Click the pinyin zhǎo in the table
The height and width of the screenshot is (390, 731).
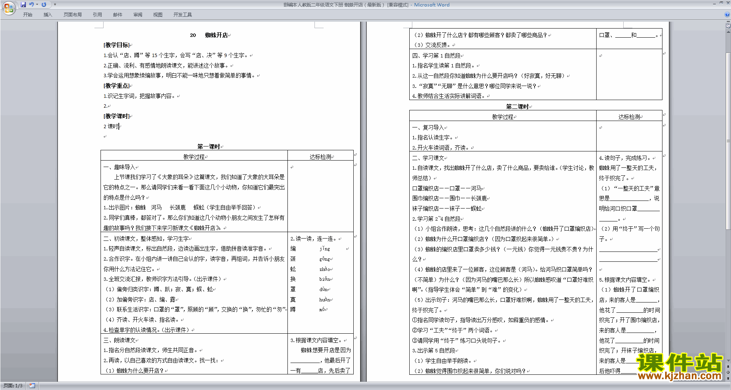point(325,269)
